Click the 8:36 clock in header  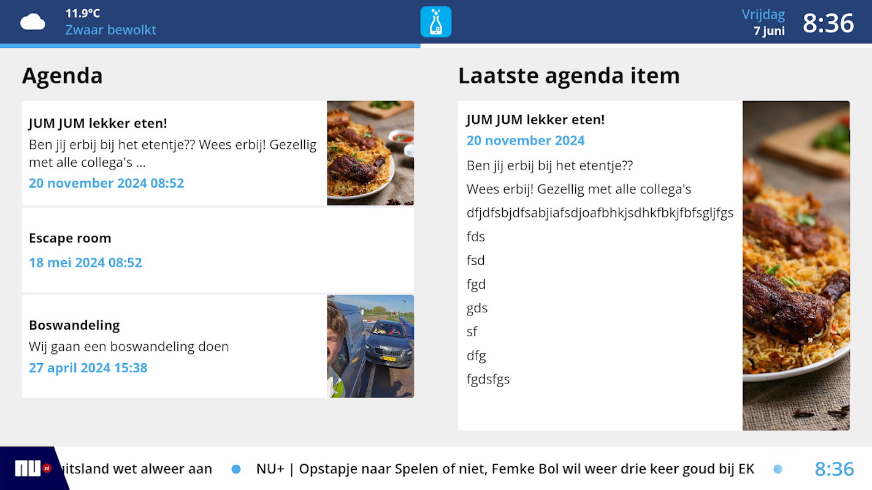(x=828, y=23)
